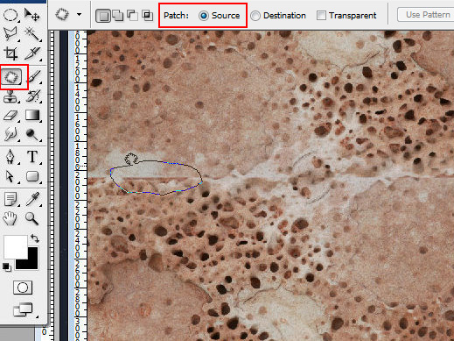
Task: Select the Gradient tool
Action: (x=32, y=116)
